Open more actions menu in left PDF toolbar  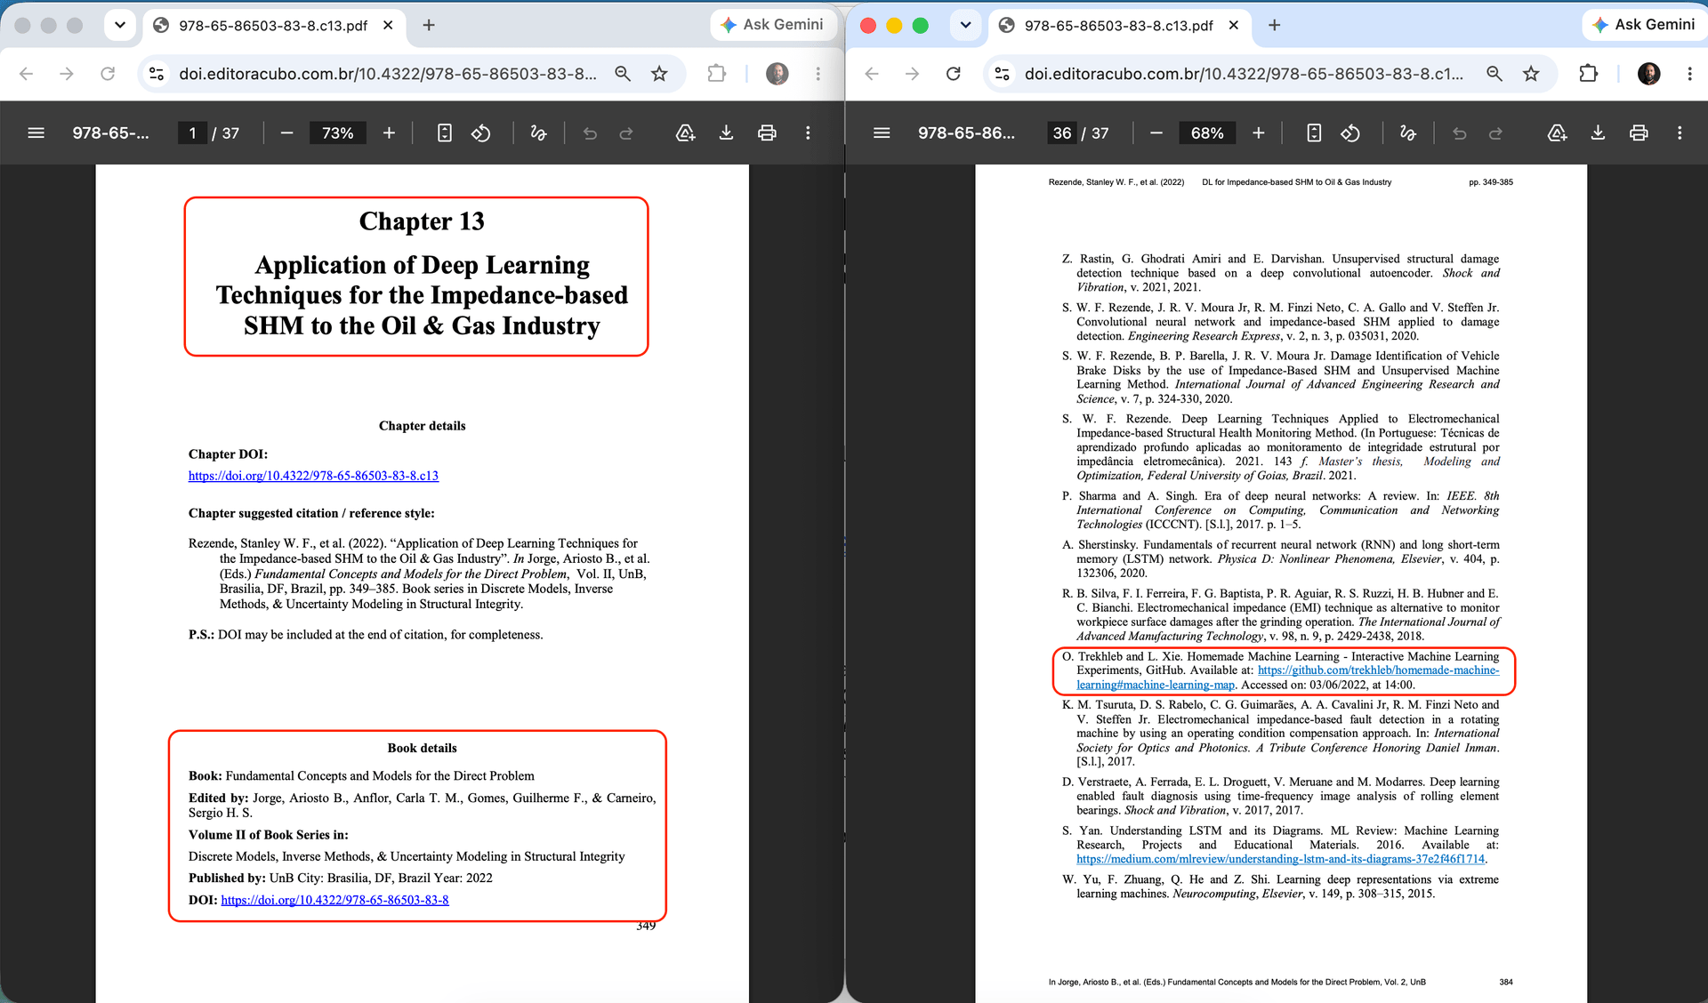(x=808, y=133)
